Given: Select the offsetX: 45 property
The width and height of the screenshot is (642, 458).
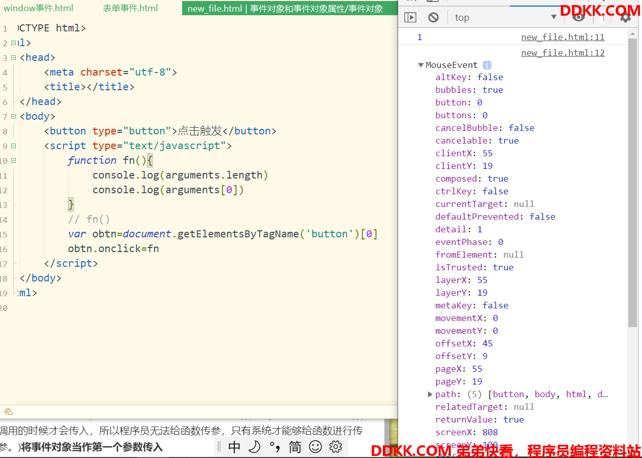Looking at the screenshot, I should coord(464,343).
